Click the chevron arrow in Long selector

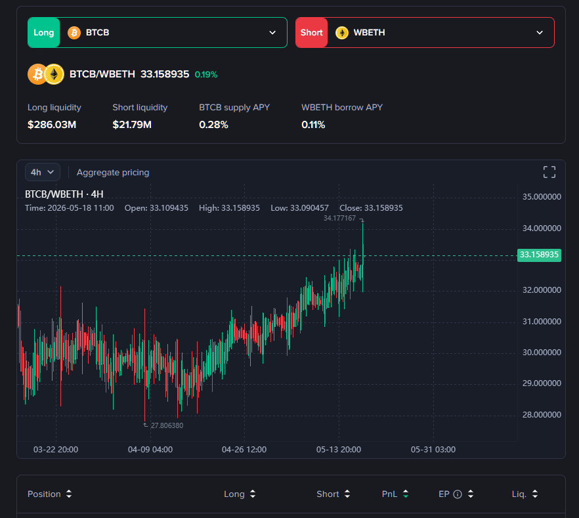[x=272, y=32]
